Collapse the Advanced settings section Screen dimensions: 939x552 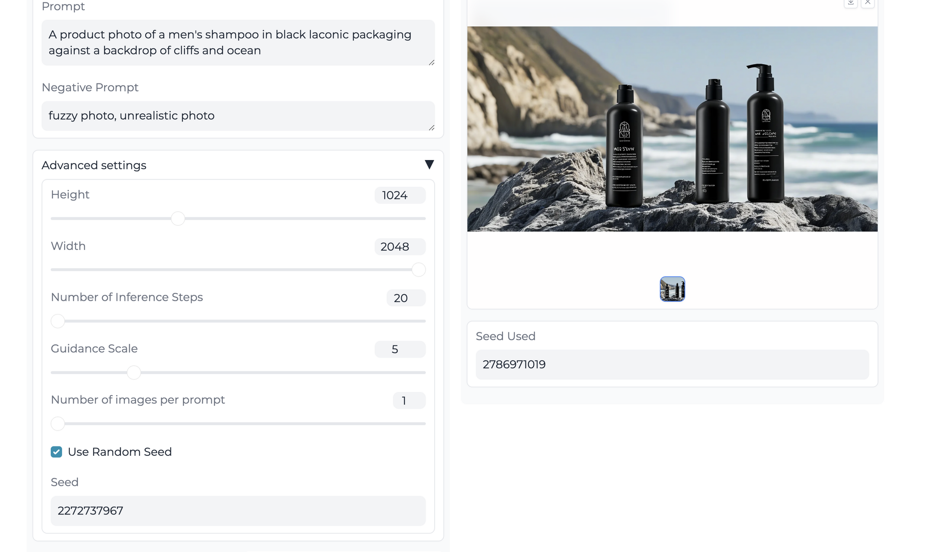coord(429,165)
